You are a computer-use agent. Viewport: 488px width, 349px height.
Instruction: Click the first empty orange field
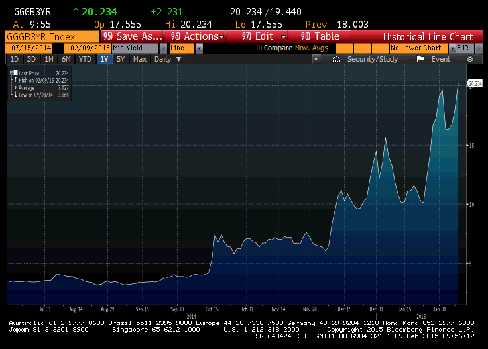coord(345,48)
